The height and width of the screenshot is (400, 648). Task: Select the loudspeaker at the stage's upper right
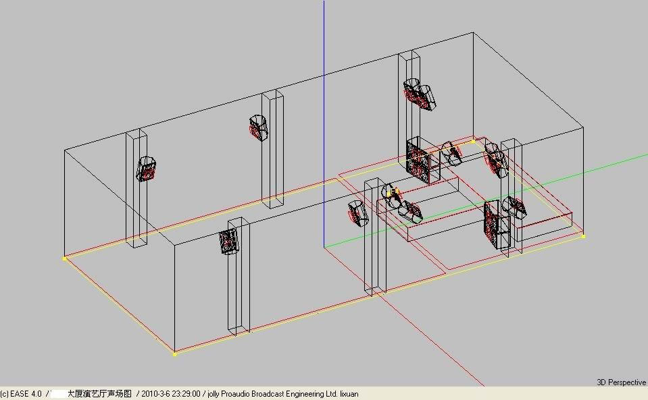(x=495, y=159)
